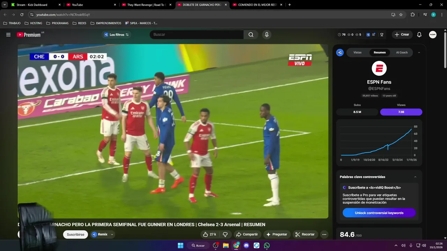The width and height of the screenshot is (447, 251).
Task: Open Chrome tab search dropdown
Action: click(x=5, y=5)
